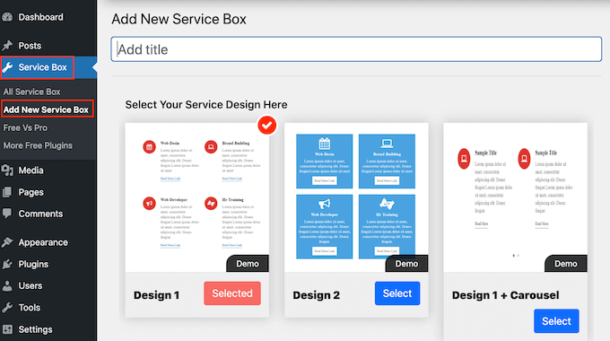Click the Settings sliders icon

[x=7, y=329]
